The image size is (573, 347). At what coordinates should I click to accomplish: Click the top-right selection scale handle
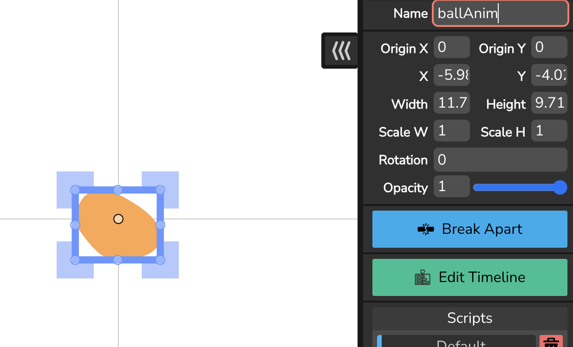(x=160, y=190)
